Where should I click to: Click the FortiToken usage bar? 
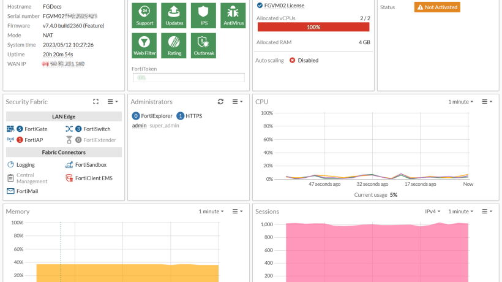click(x=189, y=77)
